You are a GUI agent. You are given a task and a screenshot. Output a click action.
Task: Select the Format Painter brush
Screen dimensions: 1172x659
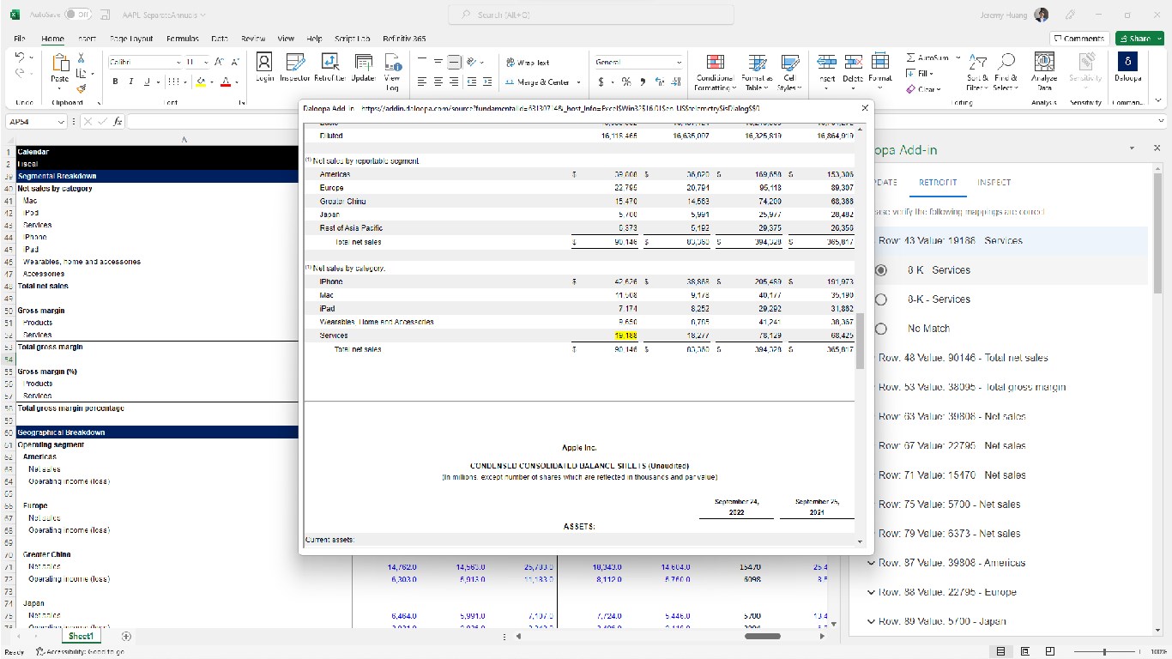(x=82, y=88)
